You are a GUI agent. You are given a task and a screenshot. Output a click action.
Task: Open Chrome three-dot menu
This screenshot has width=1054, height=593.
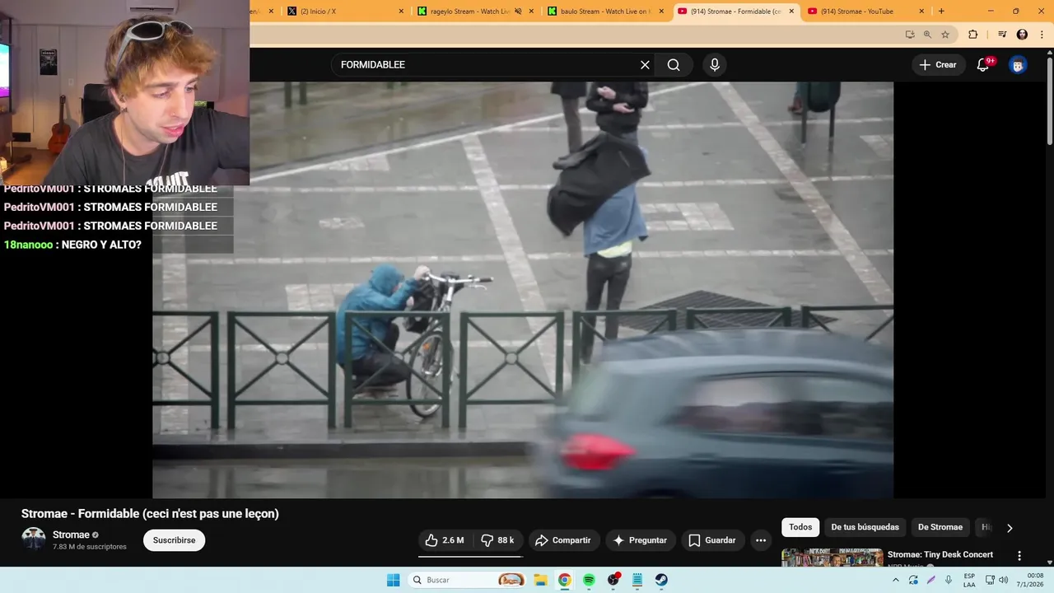pos(1042,35)
